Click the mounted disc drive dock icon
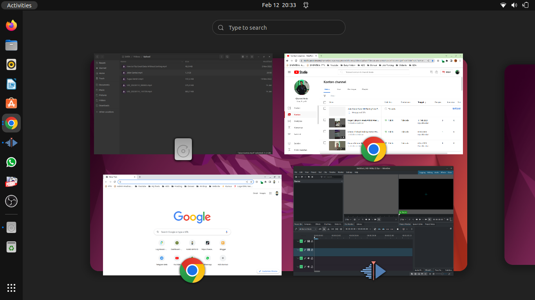Image resolution: width=535 pixels, height=300 pixels. point(11,227)
